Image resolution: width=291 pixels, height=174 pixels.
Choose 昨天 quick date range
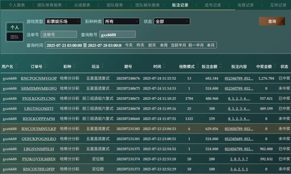click(x=140, y=45)
